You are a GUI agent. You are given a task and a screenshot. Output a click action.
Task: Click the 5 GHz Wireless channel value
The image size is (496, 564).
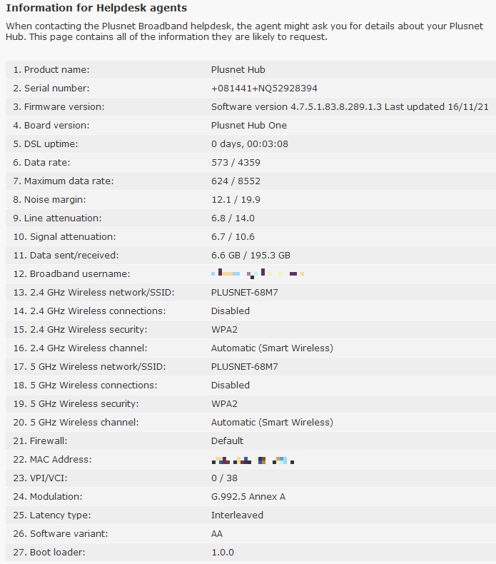tap(272, 423)
